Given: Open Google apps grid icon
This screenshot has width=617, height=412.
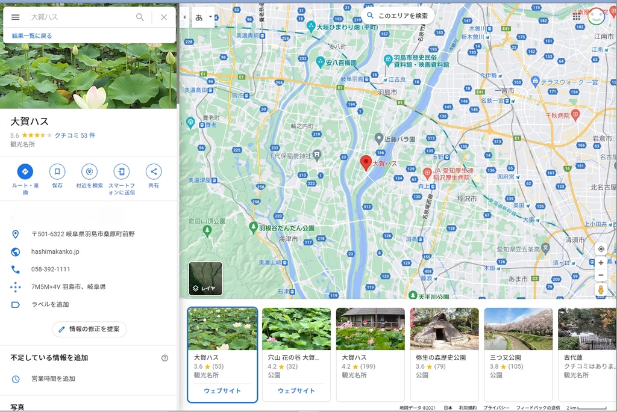Looking at the screenshot, I should point(576,16).
